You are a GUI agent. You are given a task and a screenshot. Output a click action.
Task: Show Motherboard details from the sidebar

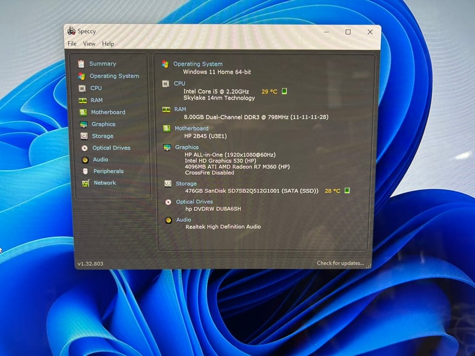[108, 112]
